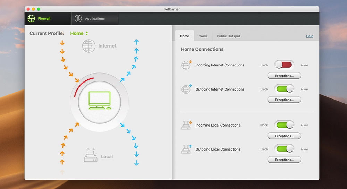Screen dimensions: 347x189
Task: Click the green computer icon in diagram center
Action: pos(100,100)
